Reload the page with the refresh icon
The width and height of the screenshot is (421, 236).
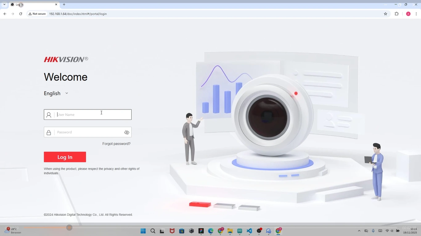tap(21, 14)
